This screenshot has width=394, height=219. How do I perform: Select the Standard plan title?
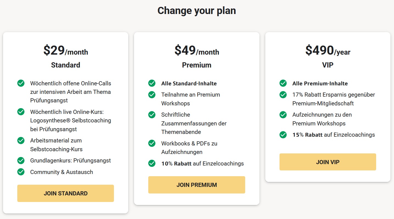click(x=65, y=65)
